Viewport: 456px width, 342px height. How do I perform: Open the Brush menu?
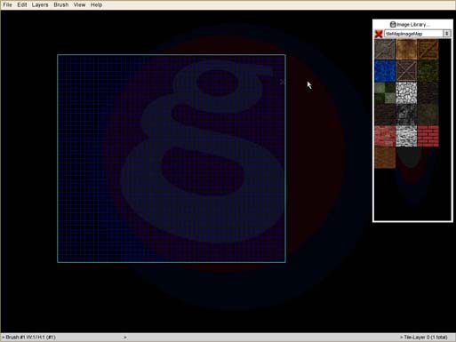[61, 4]
